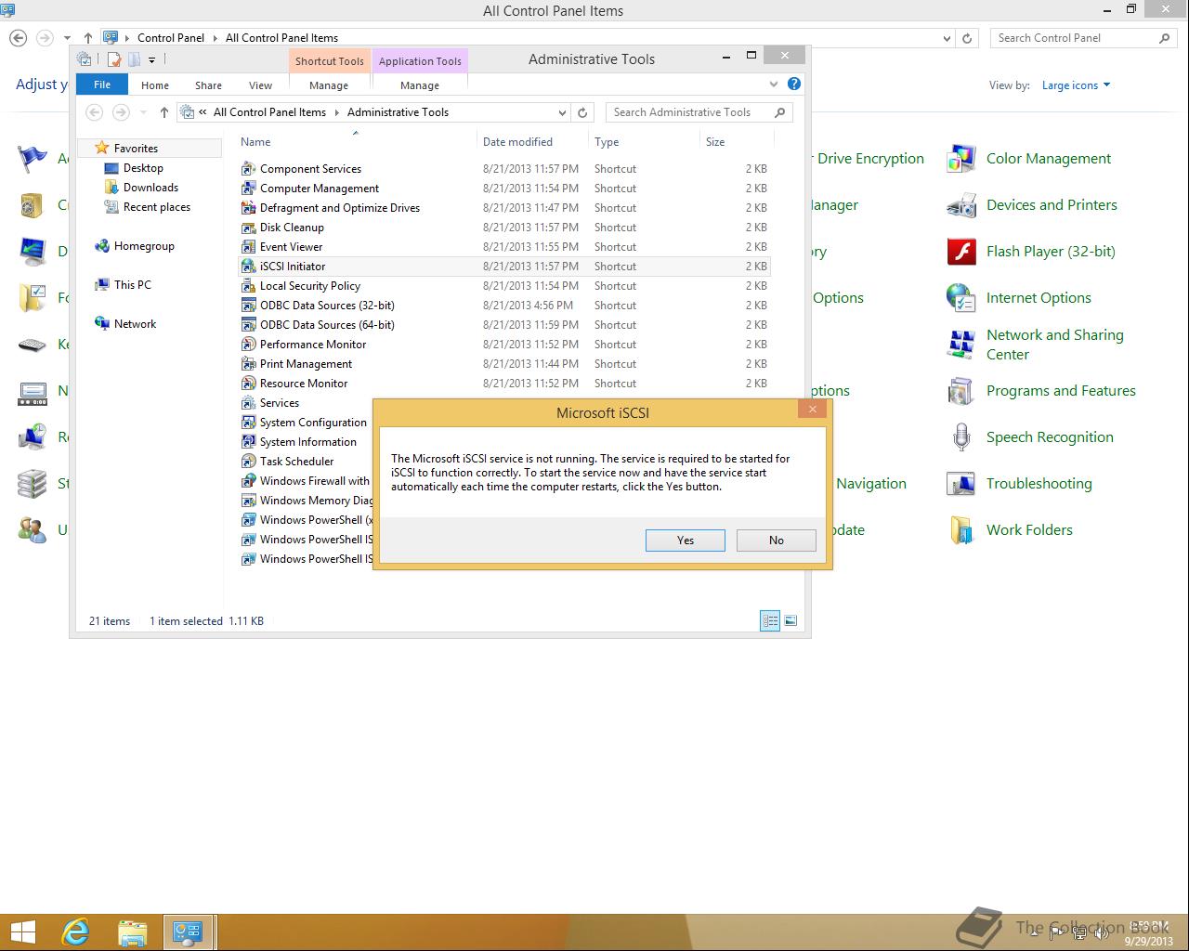The width and height of the screenshot is (1189, 951).
Task: Open the View ribbon tab
Action: point(260,85)
